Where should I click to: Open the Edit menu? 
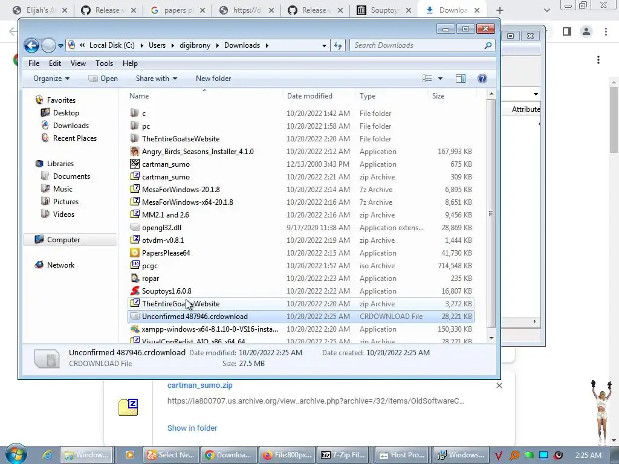(x=55, y=63)
